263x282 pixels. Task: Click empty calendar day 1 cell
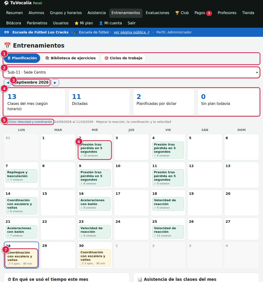pyautogui.click(x=58, y=147)
